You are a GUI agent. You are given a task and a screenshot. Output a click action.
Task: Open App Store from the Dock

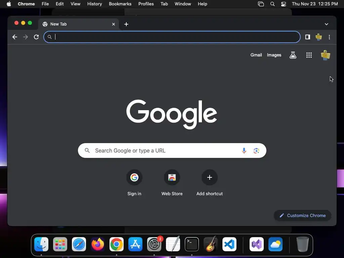point(135,244)
